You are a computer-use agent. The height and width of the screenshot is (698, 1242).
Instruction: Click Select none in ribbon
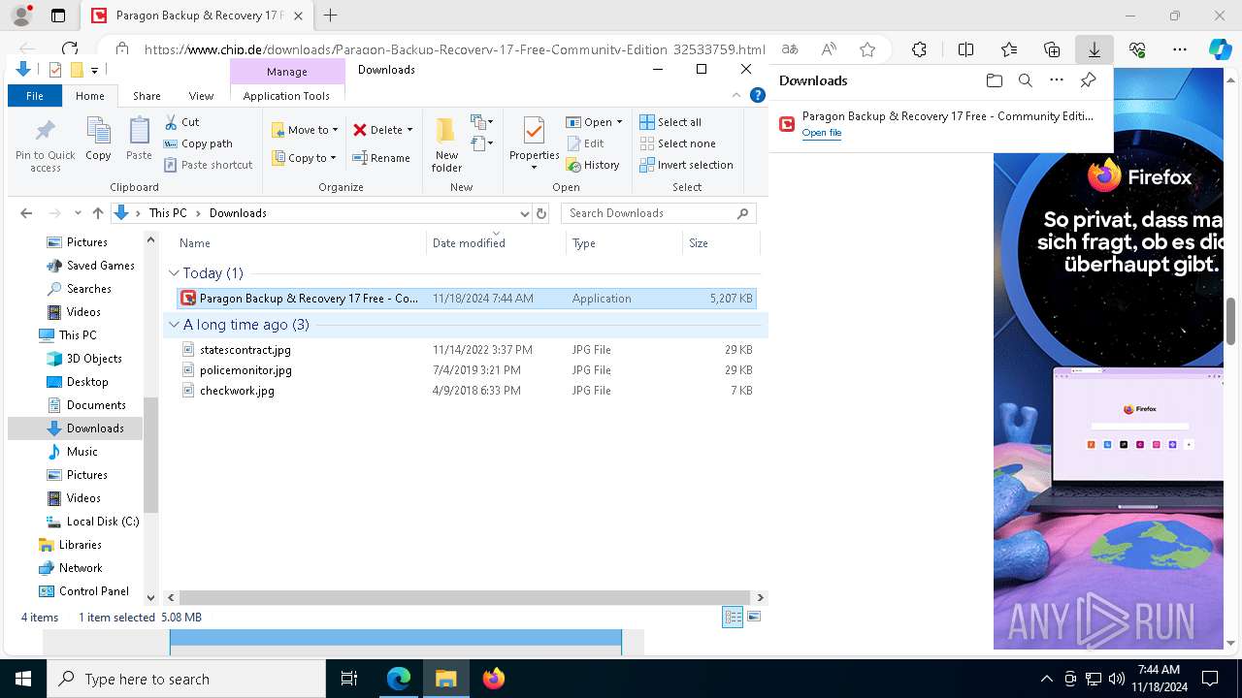coord(677,143)
